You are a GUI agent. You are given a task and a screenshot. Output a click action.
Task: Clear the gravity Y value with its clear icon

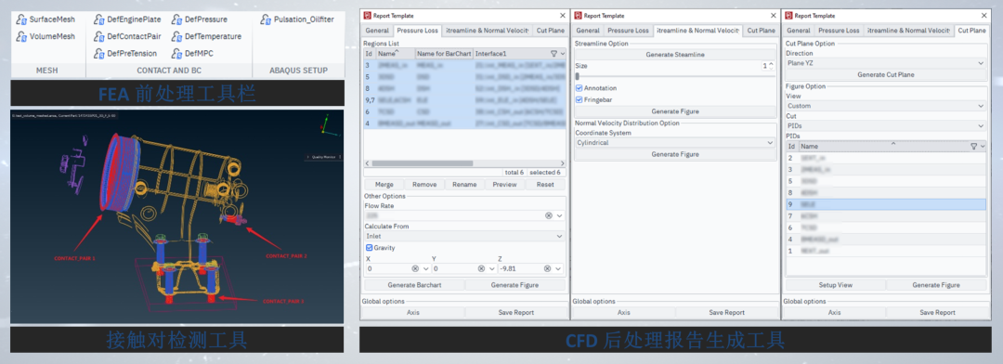(481, 268)
